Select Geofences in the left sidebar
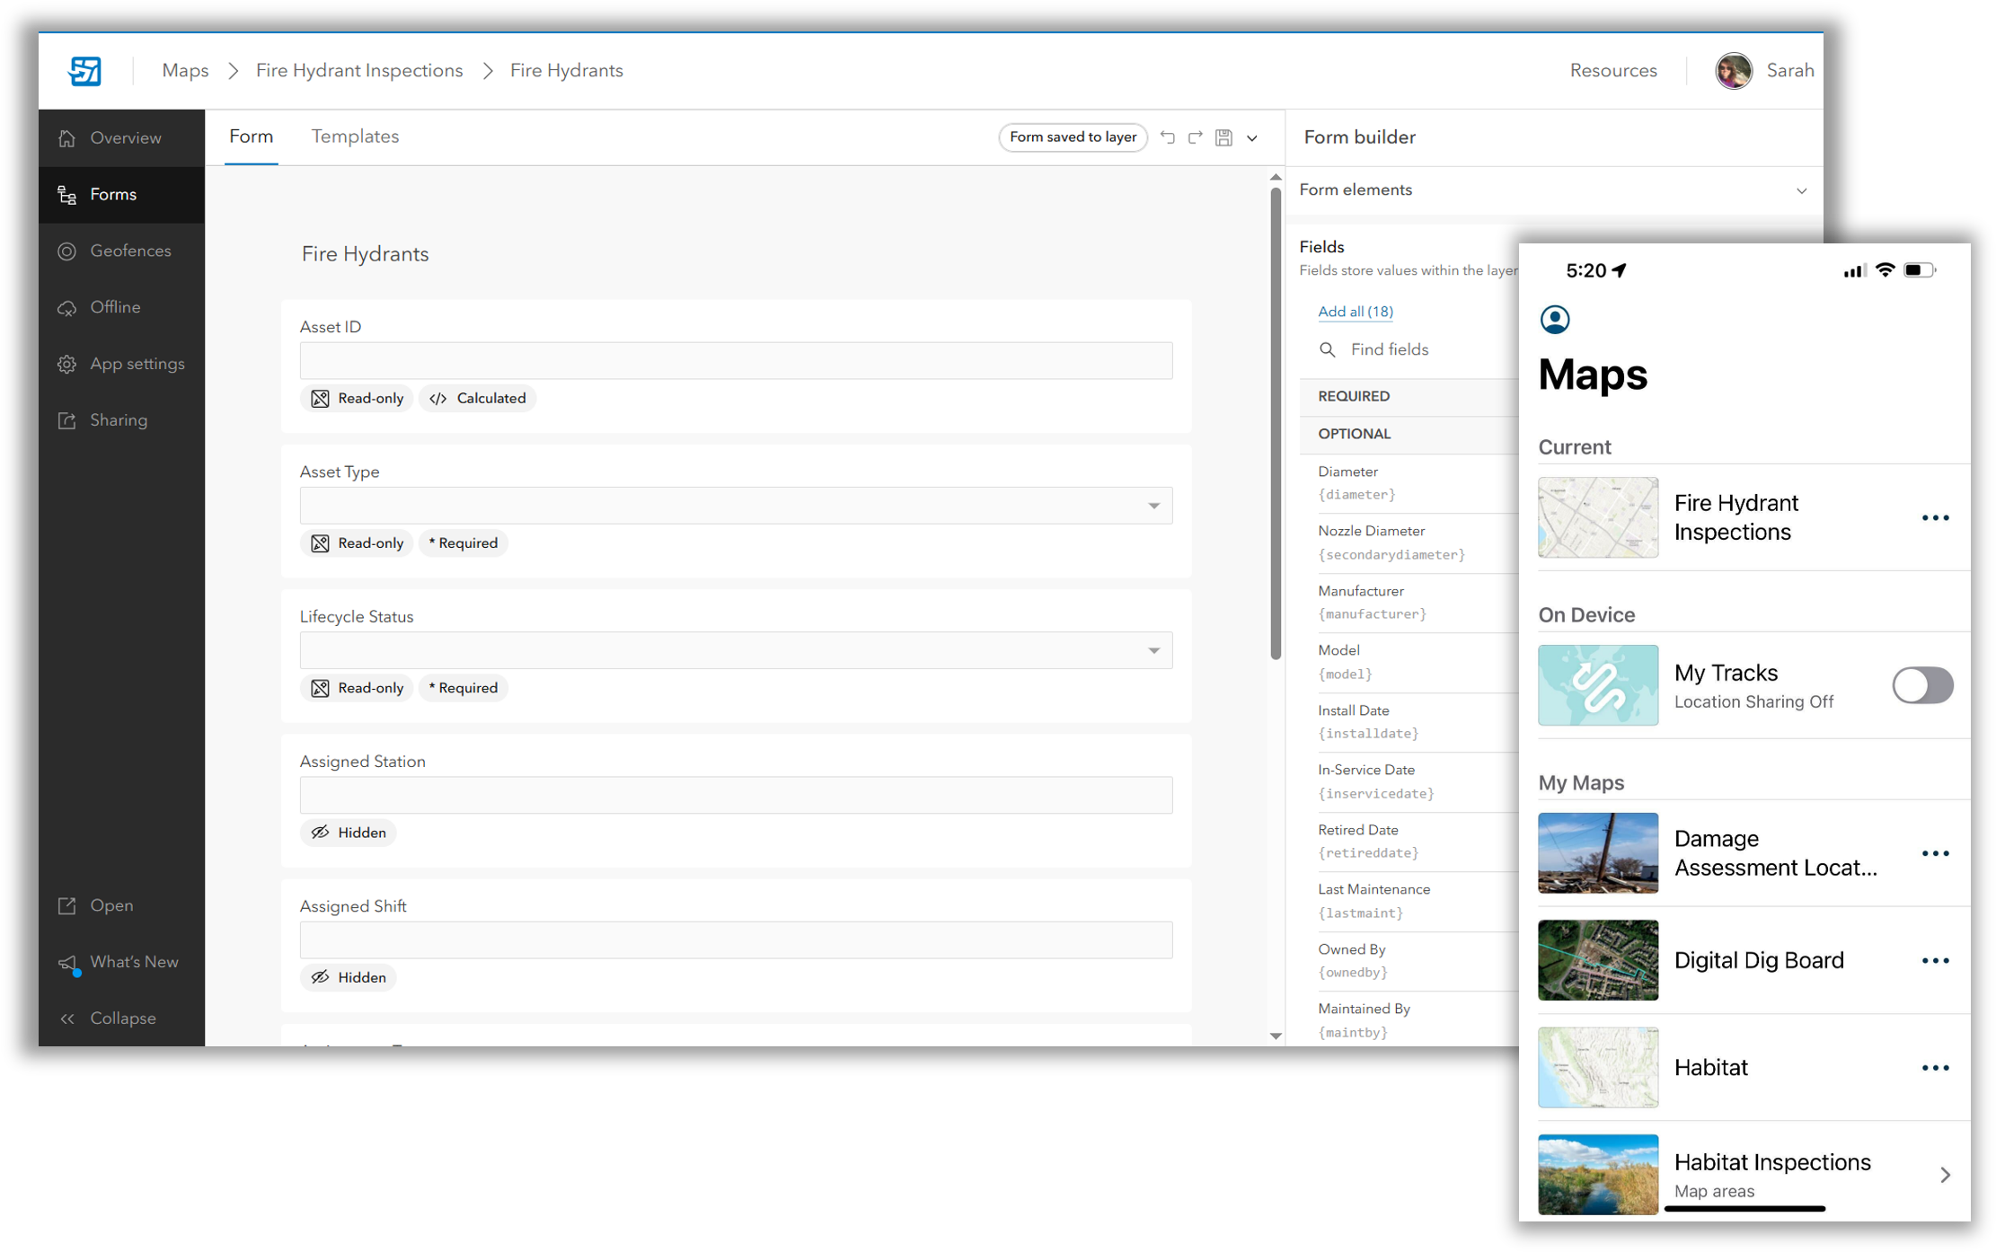 tap(130, 251)
